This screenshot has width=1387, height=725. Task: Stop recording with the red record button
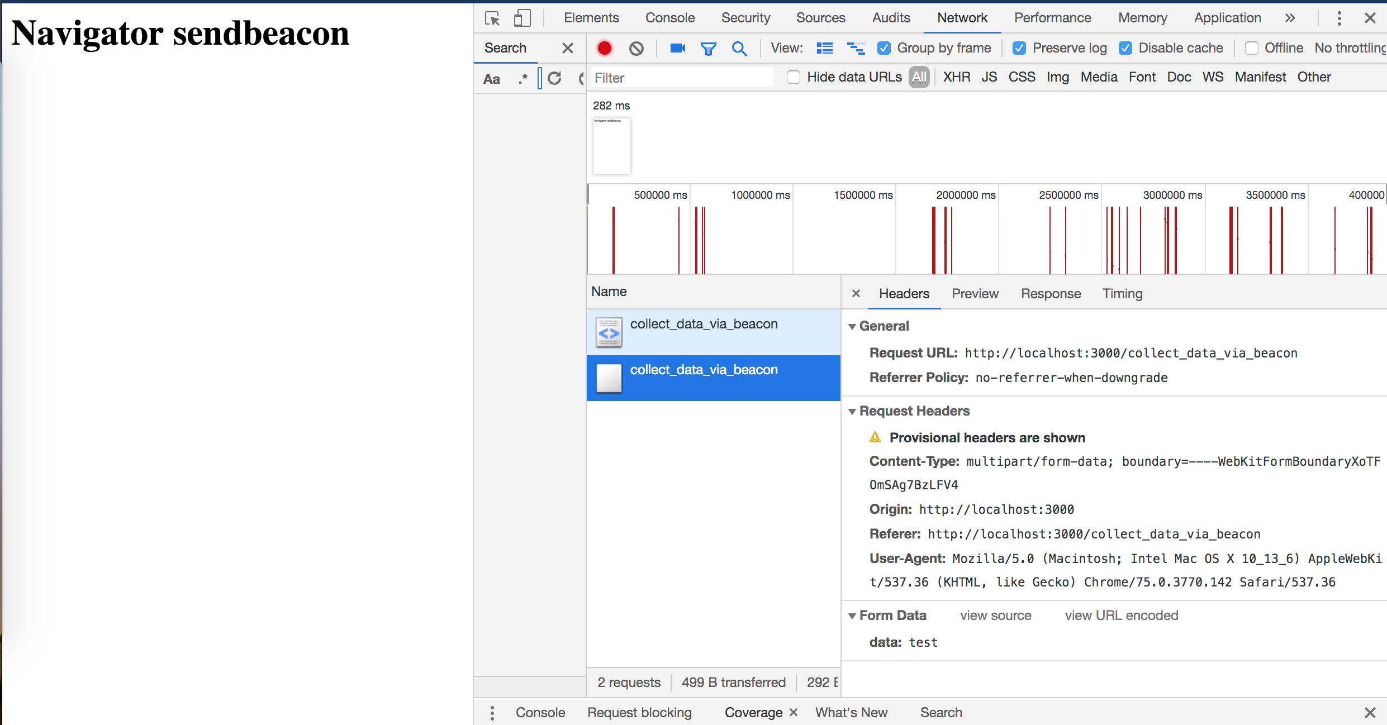point(604,49)
